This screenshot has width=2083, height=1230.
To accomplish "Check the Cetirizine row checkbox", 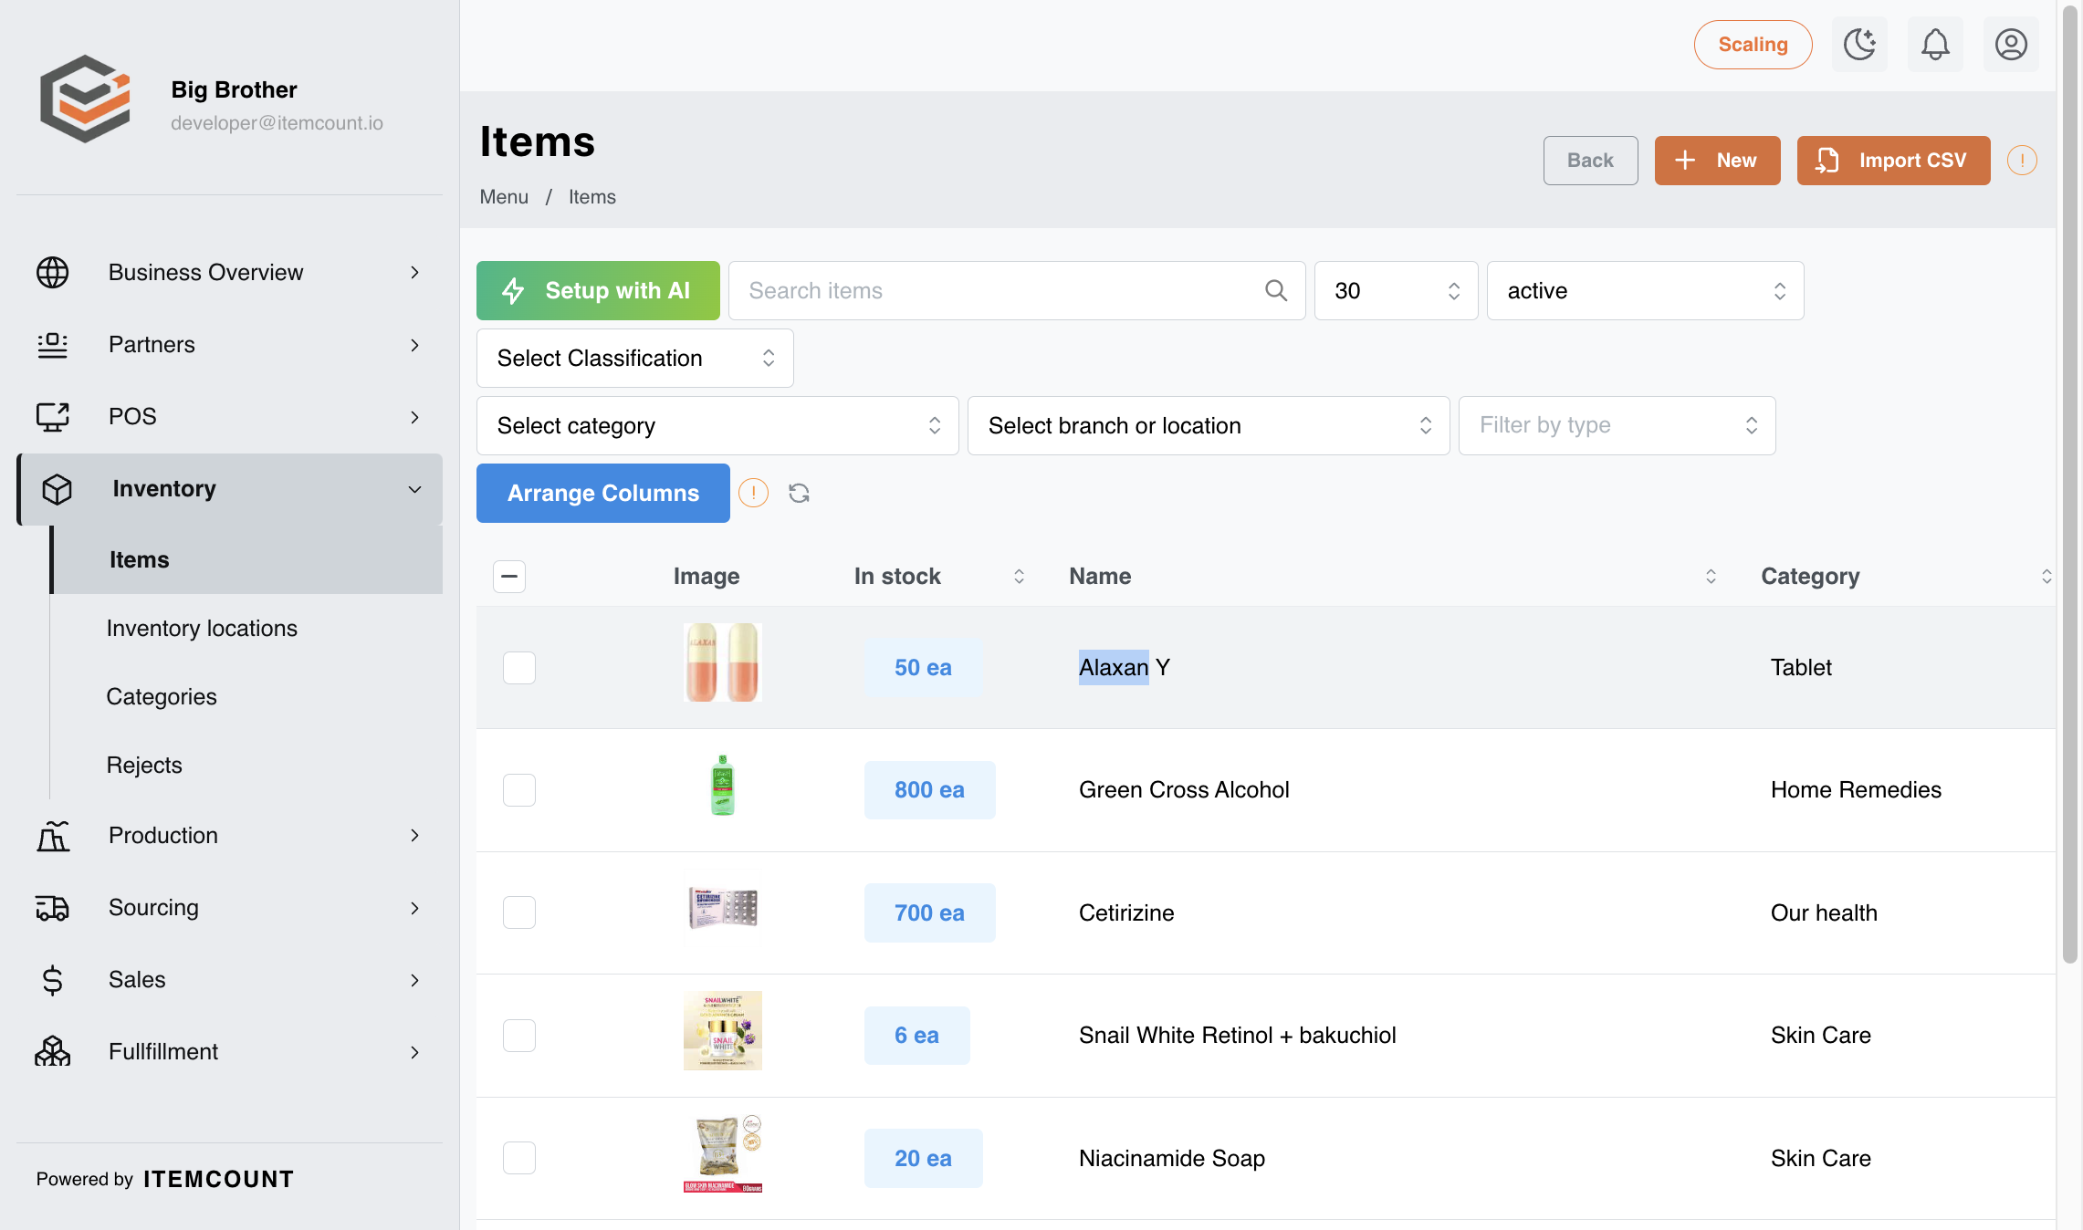I will pyautogui.click(x=519, y=912).
